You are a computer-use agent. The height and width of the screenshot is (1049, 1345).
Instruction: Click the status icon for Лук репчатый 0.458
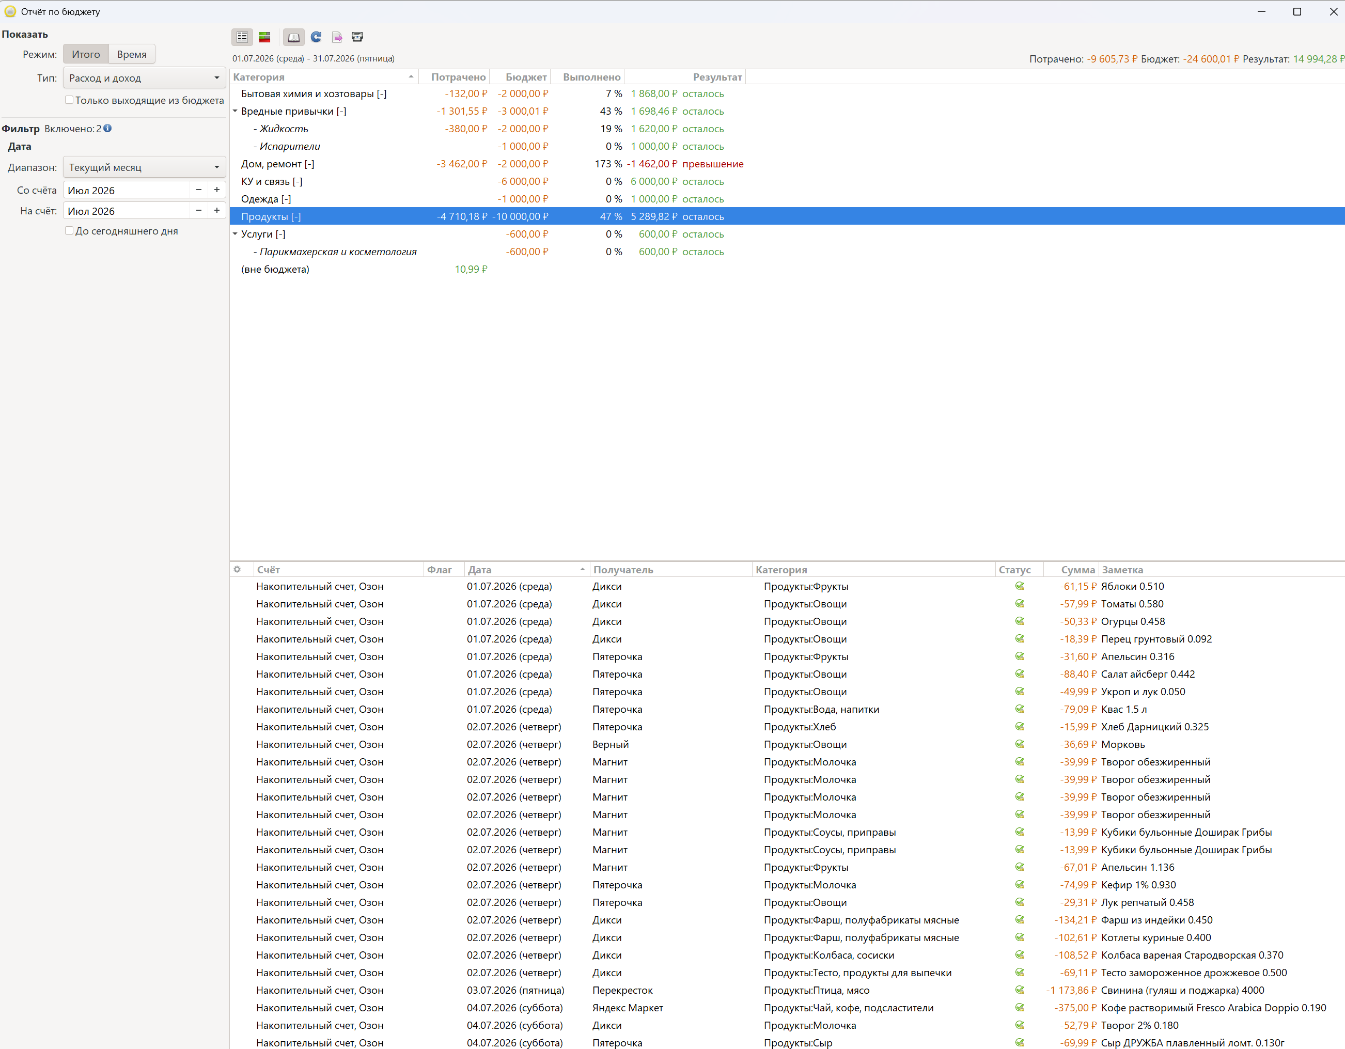tap(1020, 902)
